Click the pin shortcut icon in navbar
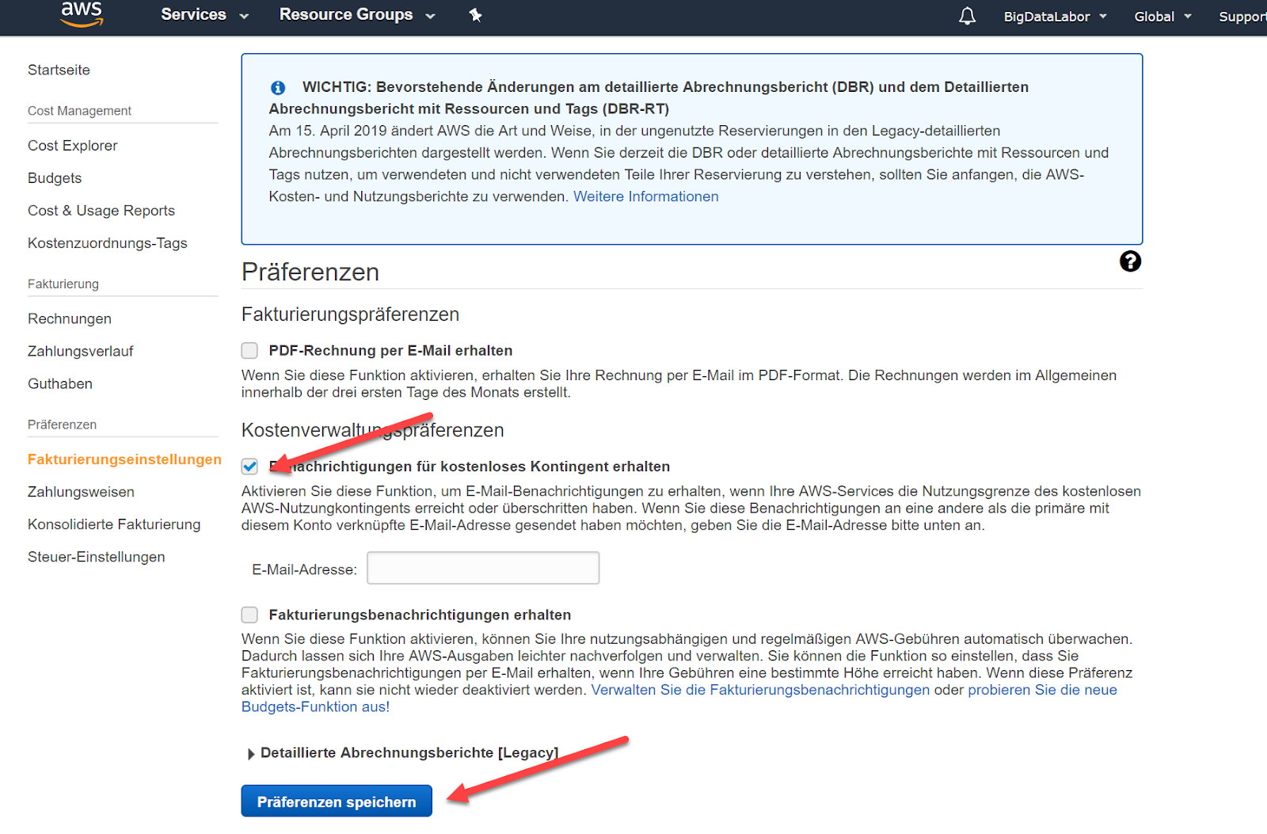 (475, 15)
